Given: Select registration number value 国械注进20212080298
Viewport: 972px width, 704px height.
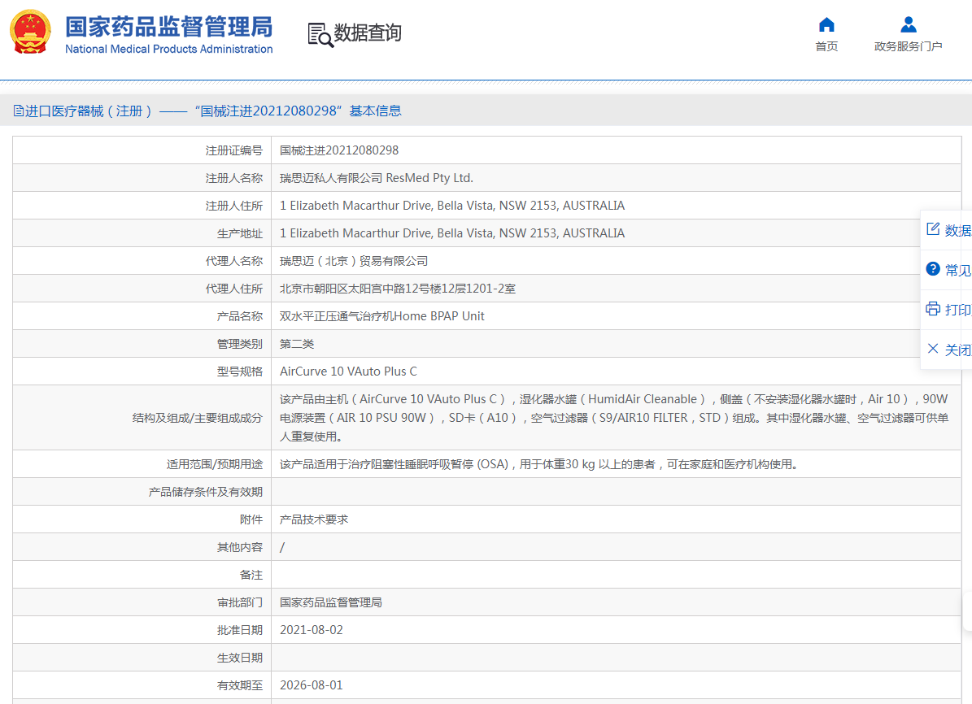Looking at the screenshot, I should point(339,150).
